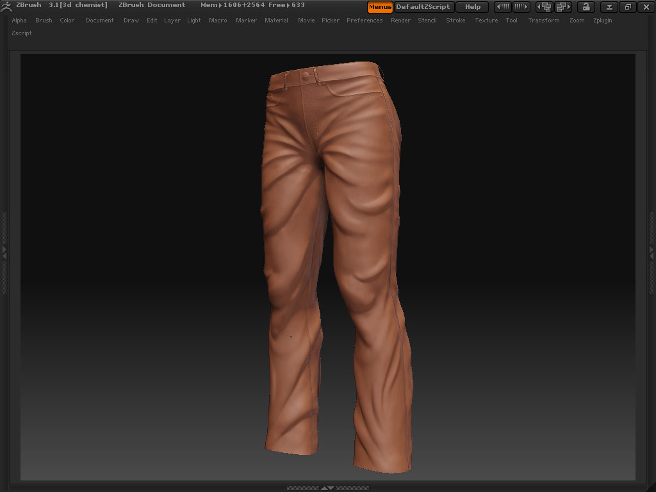Open the Material menu
The image size is (656, 492).
(276, 20)
